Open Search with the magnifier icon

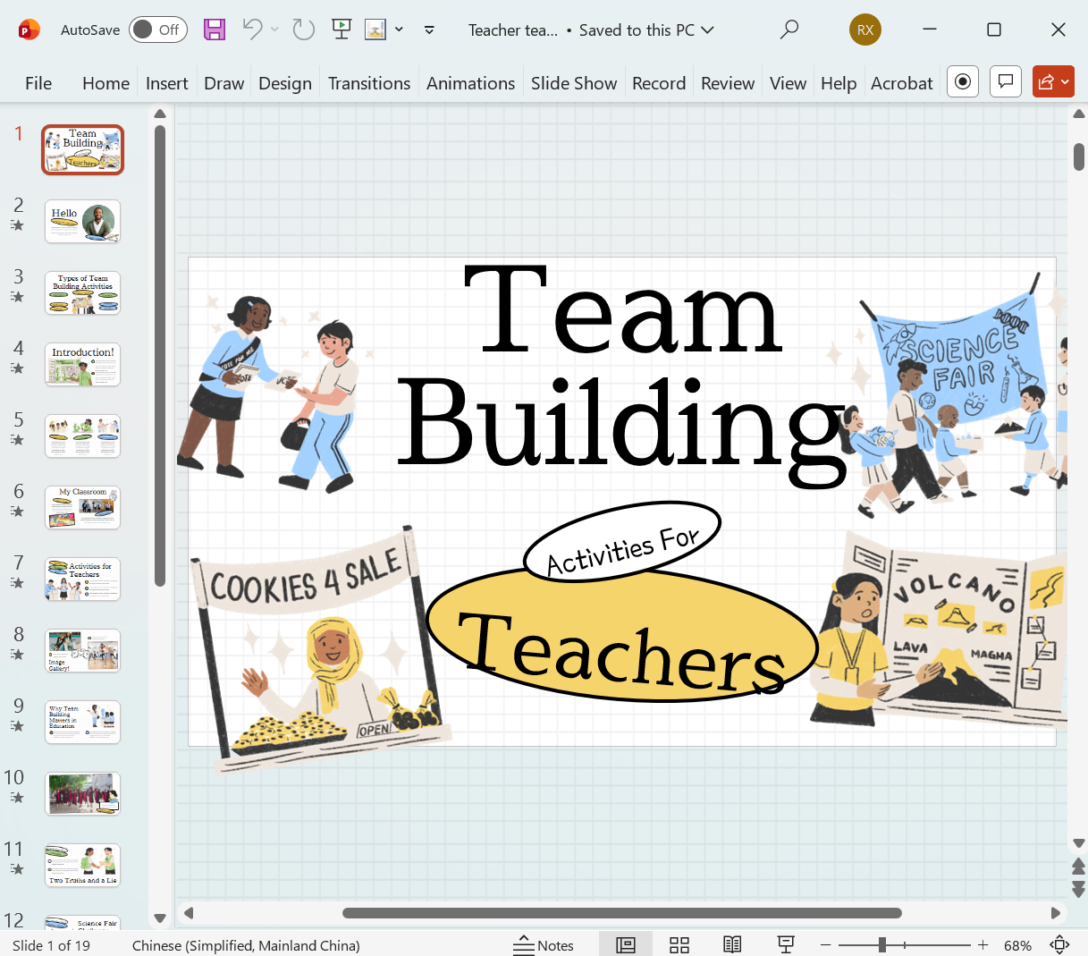pyautogui.click(x=789, y=29)
